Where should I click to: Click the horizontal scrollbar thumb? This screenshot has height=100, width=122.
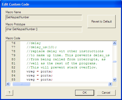click(21, 84)
